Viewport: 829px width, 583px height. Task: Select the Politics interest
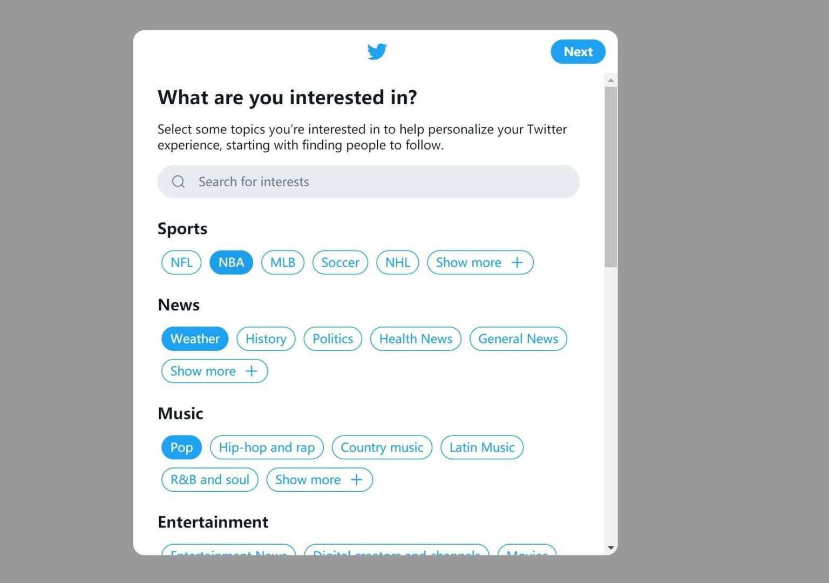pos(332,338)
